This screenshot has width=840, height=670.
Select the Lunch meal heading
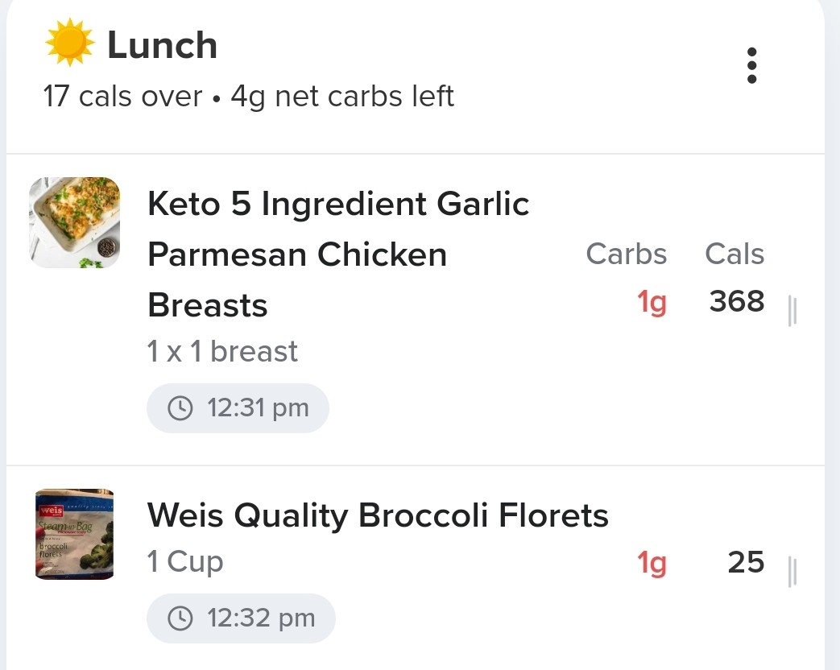[163, 45]
